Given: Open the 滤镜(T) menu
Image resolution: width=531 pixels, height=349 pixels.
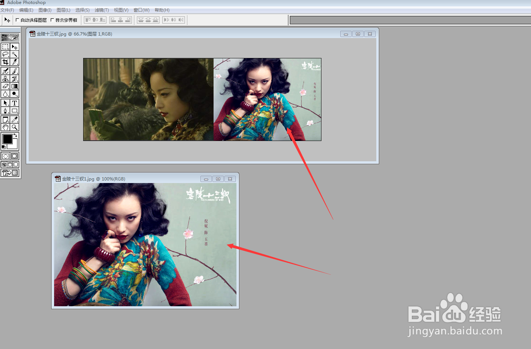Looking at the screenshot, I should tap(102, 10).
